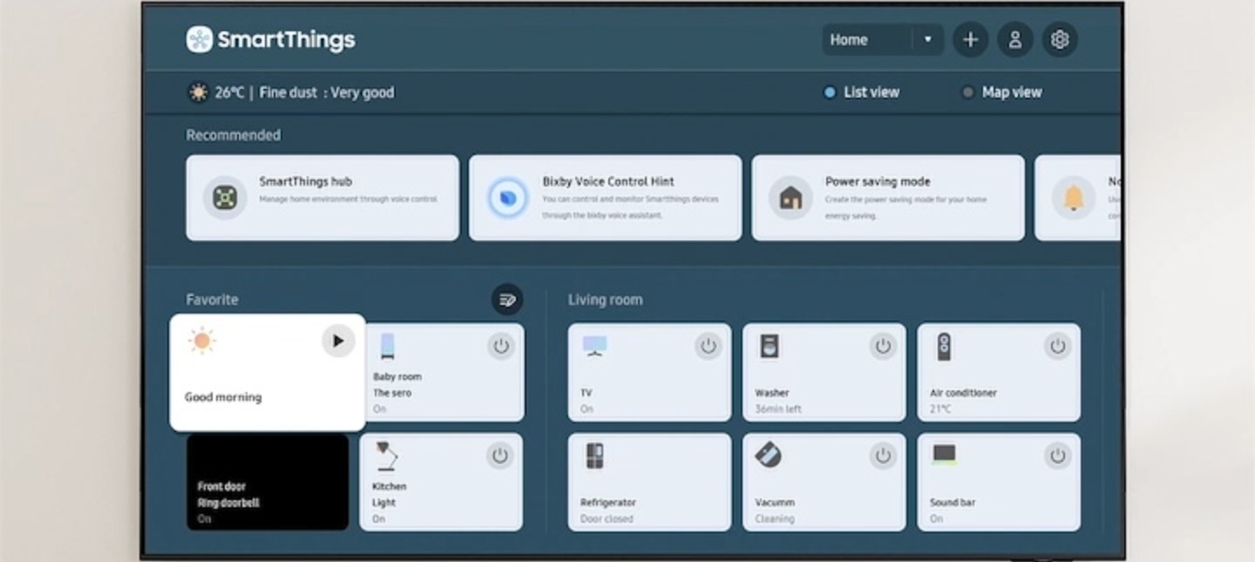Open the Bixby Voice Control Hint card

tap(605, 198)
